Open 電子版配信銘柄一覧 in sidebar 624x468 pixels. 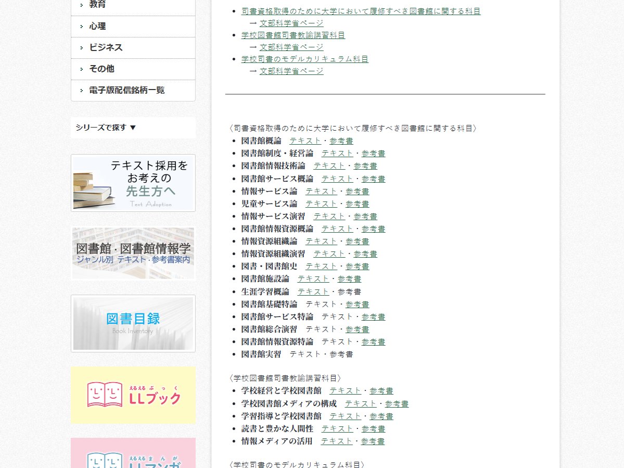click(133, 91)
